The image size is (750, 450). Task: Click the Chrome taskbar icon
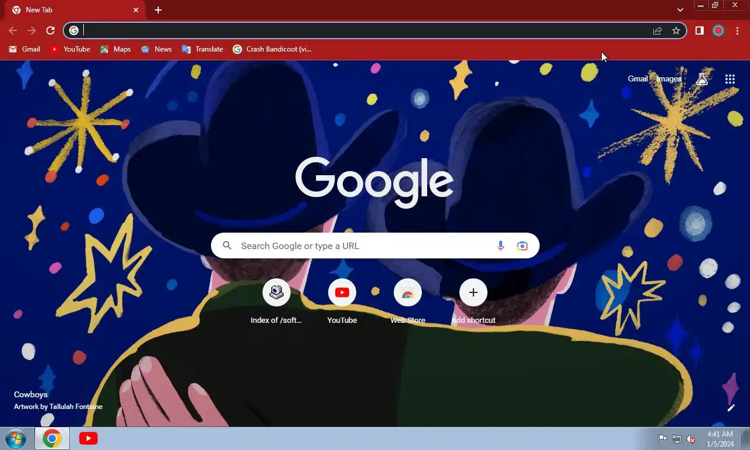[x=52, y=438]
